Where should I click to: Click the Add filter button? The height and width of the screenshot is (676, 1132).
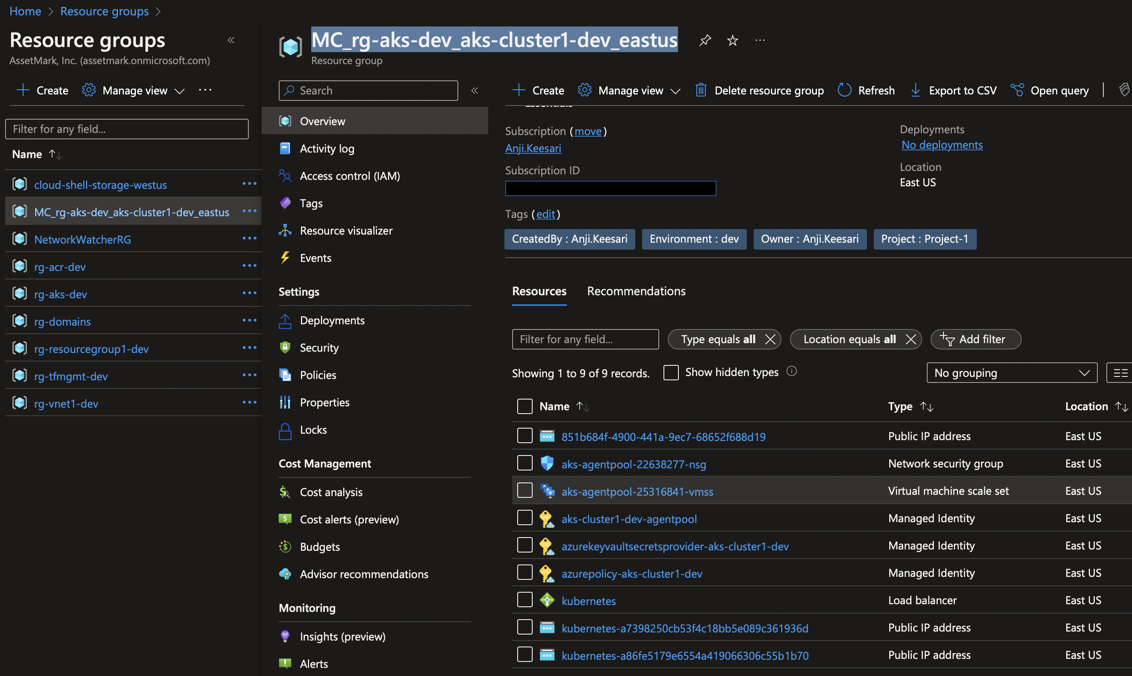pos(976,339)
